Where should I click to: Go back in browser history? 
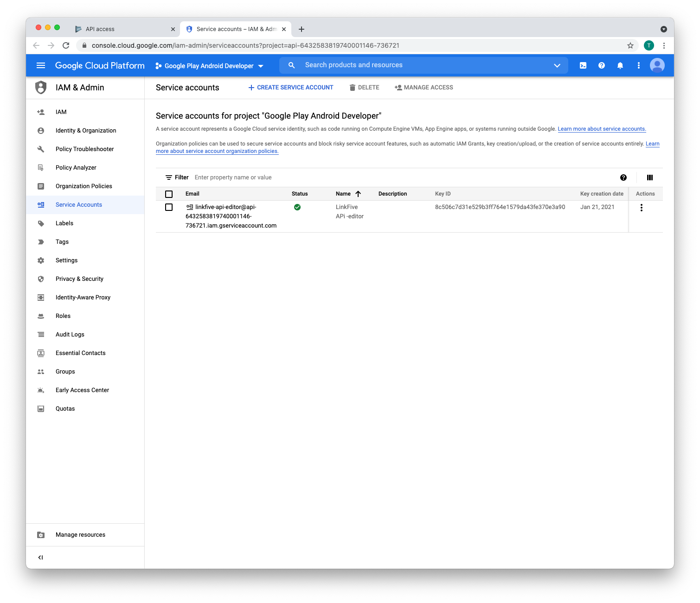(x=36, y=45)
